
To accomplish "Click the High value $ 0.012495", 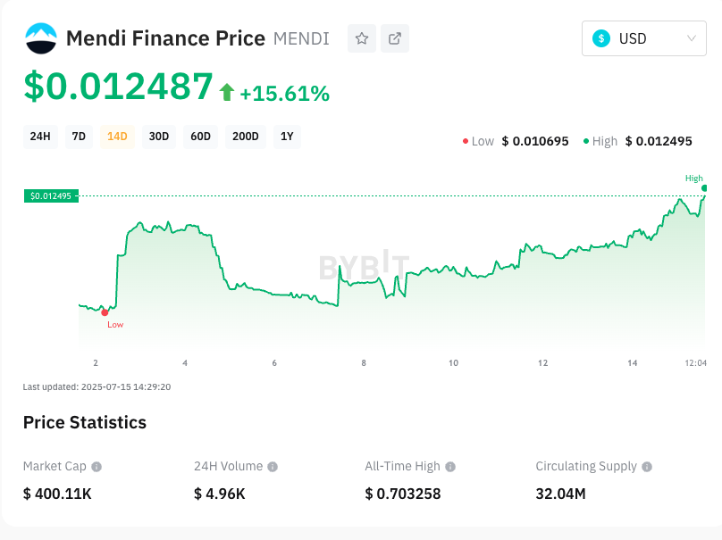I will coord(659,141).
